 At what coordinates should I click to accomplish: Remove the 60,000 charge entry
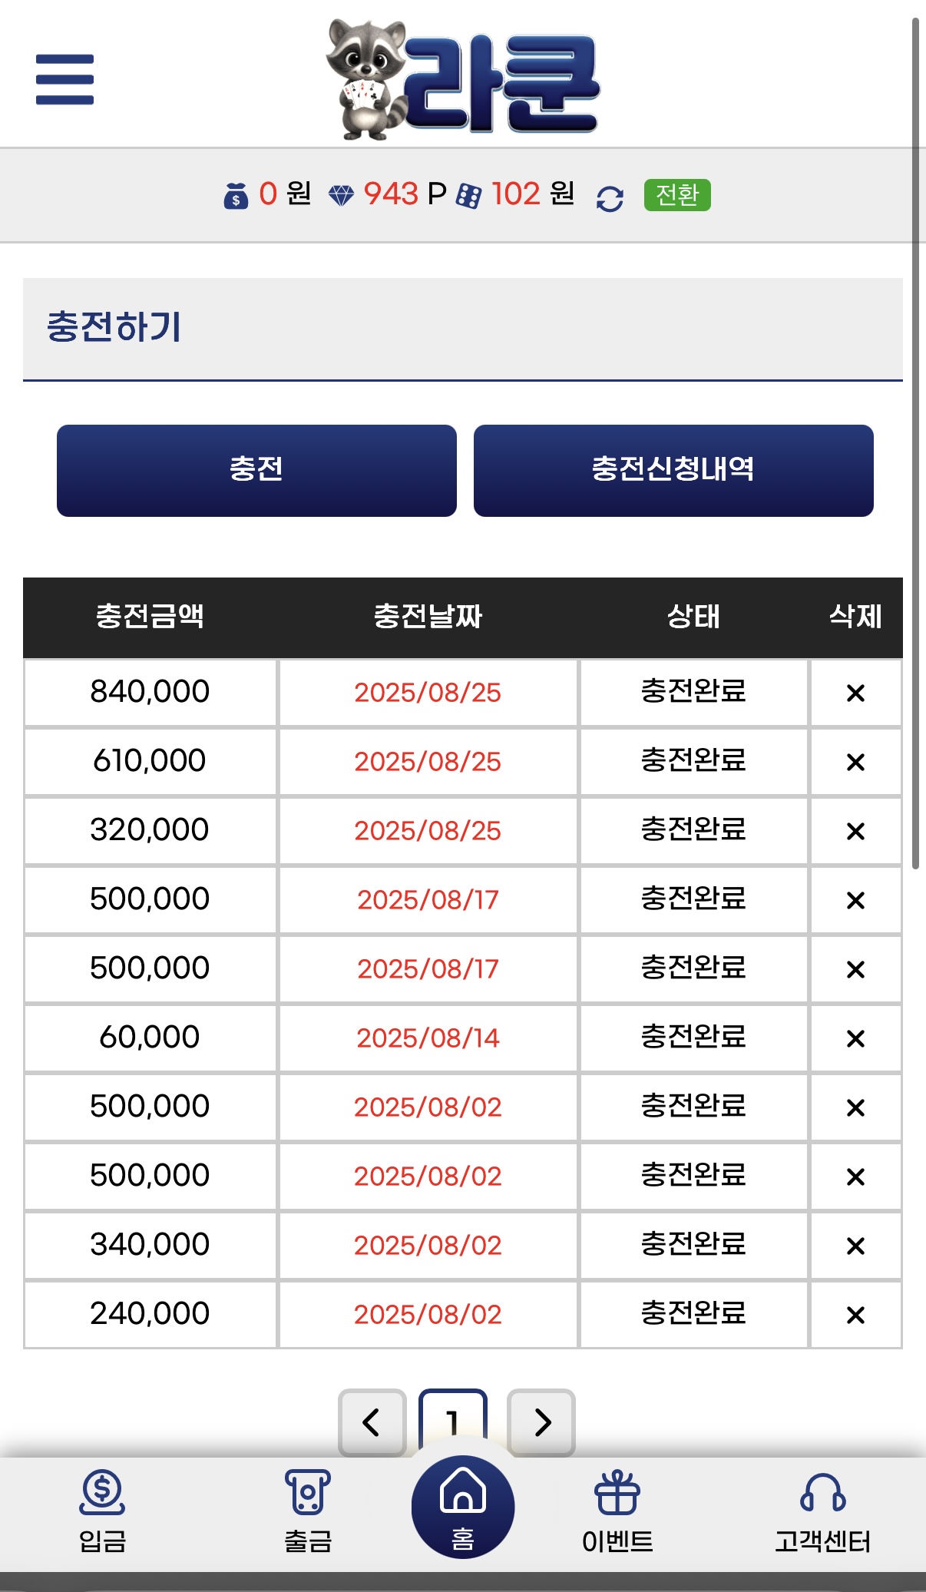[x=855, y=1038]
